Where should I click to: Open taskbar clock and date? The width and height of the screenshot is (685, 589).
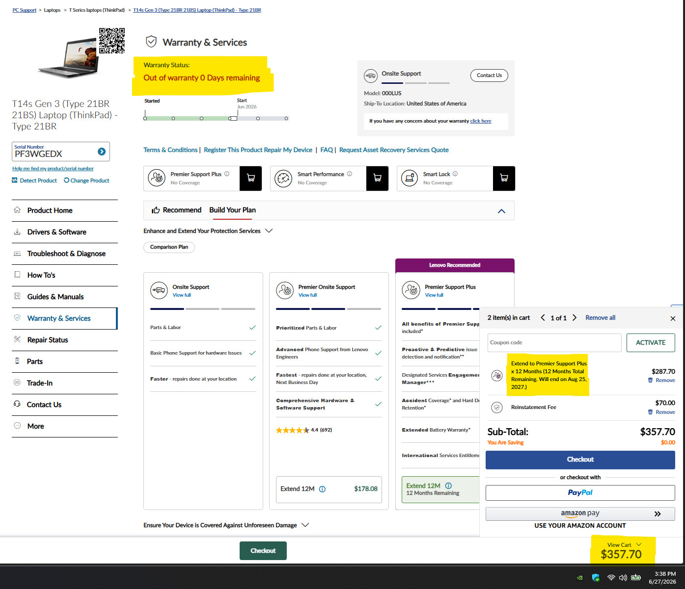click(662, 577)
